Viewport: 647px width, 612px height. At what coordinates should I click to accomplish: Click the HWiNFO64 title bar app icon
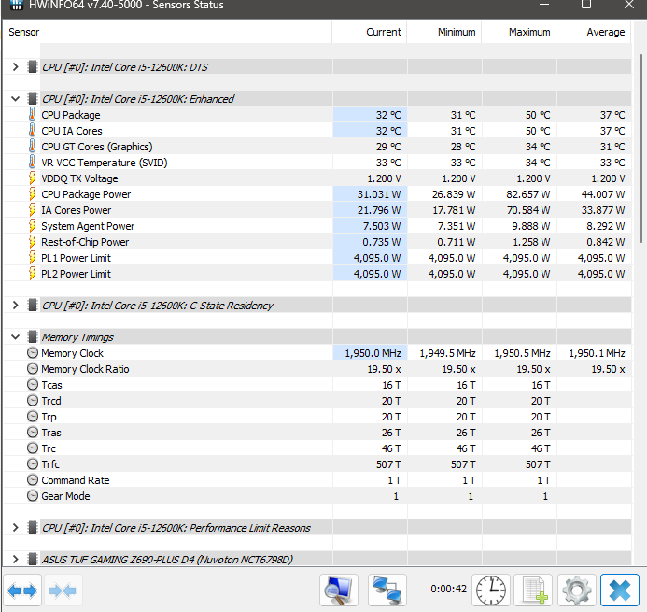pyautogui.click(x=16, y=5)
